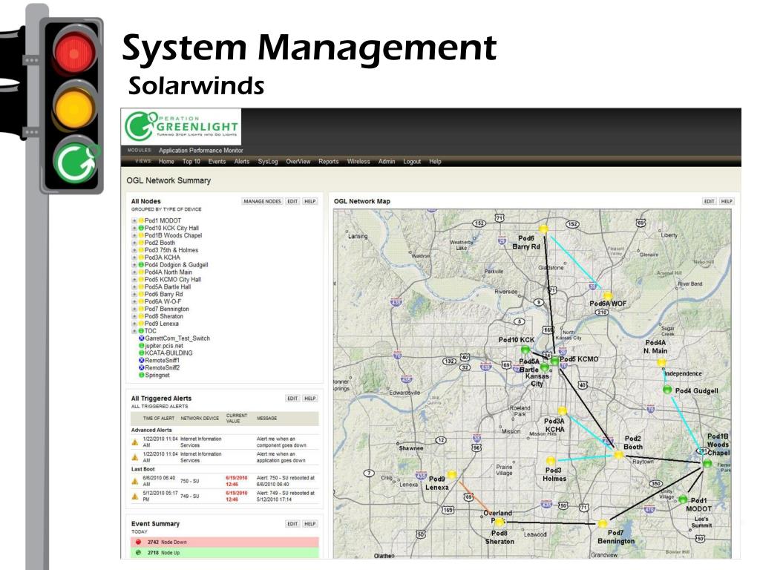Click the Pod6 Barry Rd marker on the map
The image size is (760, 570).
pos(544,229)
